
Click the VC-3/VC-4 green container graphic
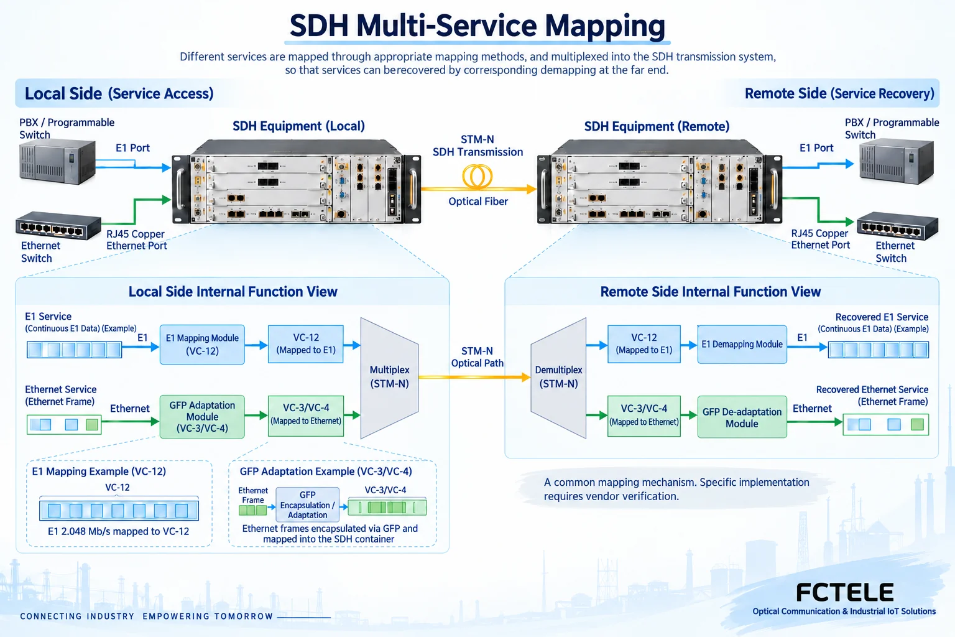387,507
